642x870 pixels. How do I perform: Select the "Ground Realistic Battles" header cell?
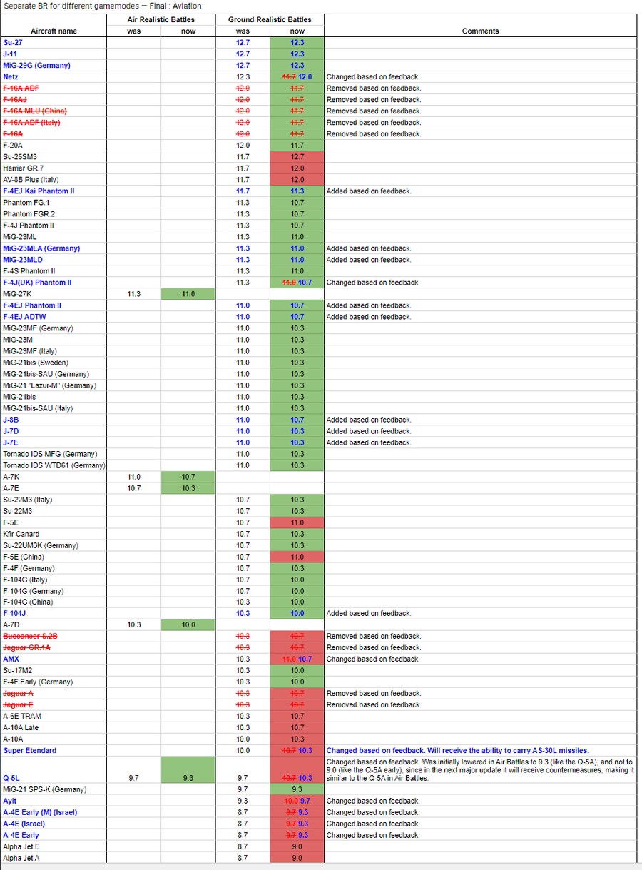coord(270,20)
